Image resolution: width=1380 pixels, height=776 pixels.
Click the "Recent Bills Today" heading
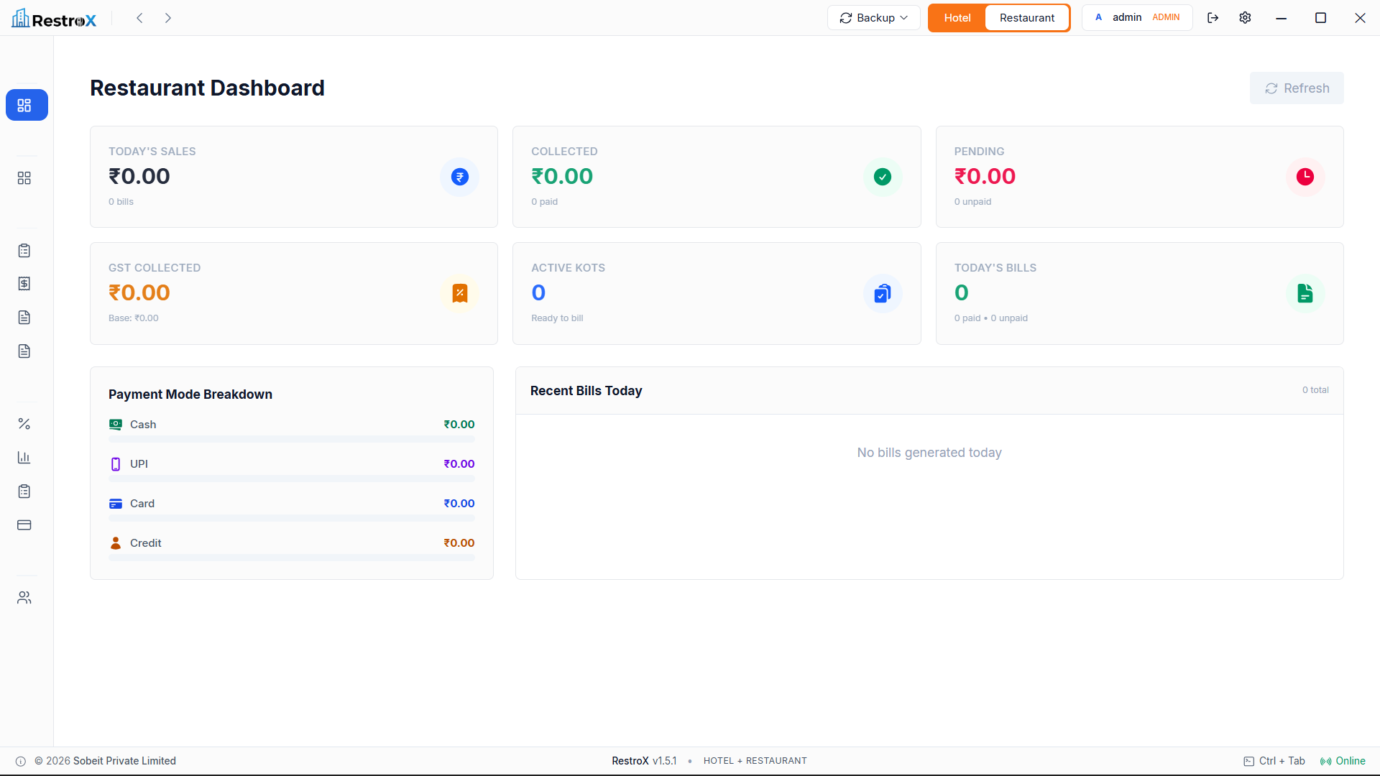pyautogui.click(x=586, y=391)
